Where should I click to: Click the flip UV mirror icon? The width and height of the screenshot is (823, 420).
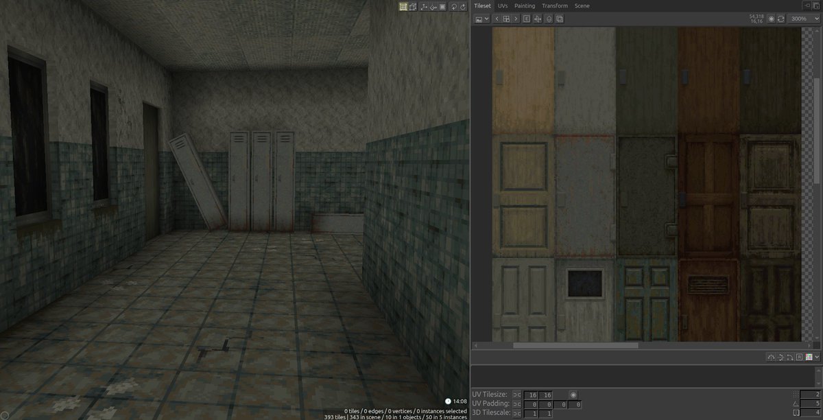pyautogui.click(x=771, y=357)
